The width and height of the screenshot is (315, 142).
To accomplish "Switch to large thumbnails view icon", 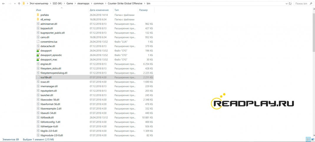I will pyautogui.click(x=312, y=139).
